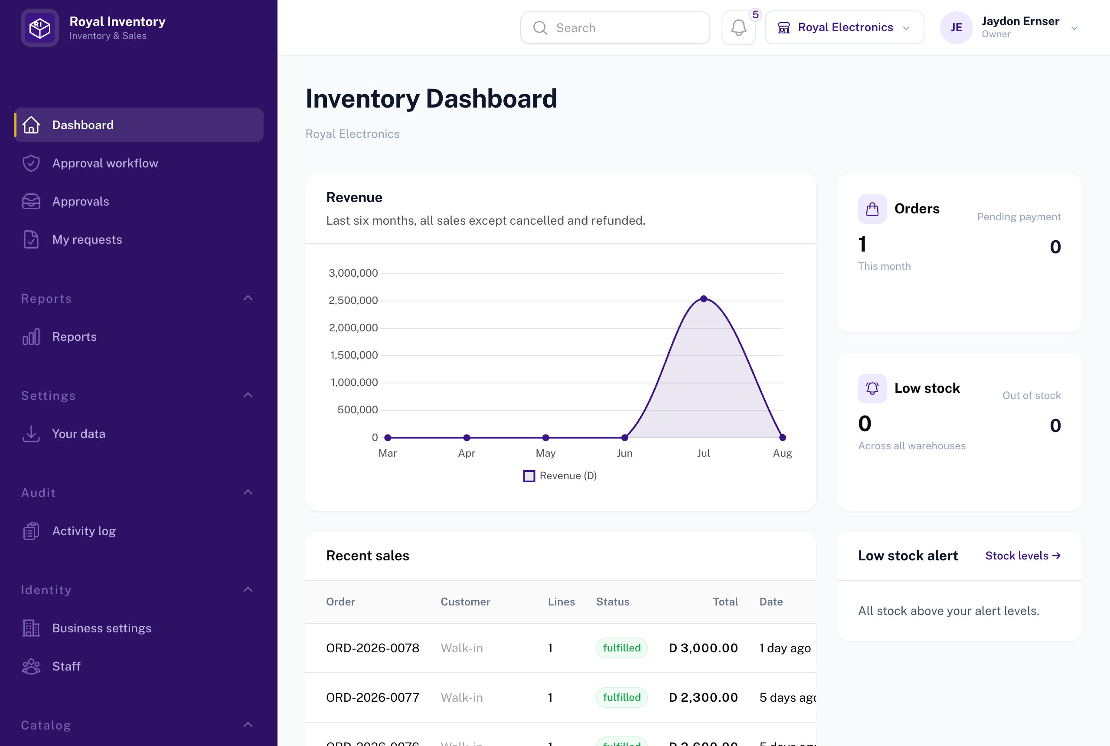Click total D 3,000.00
1110x746 pixels.
(x=703, y=648)
